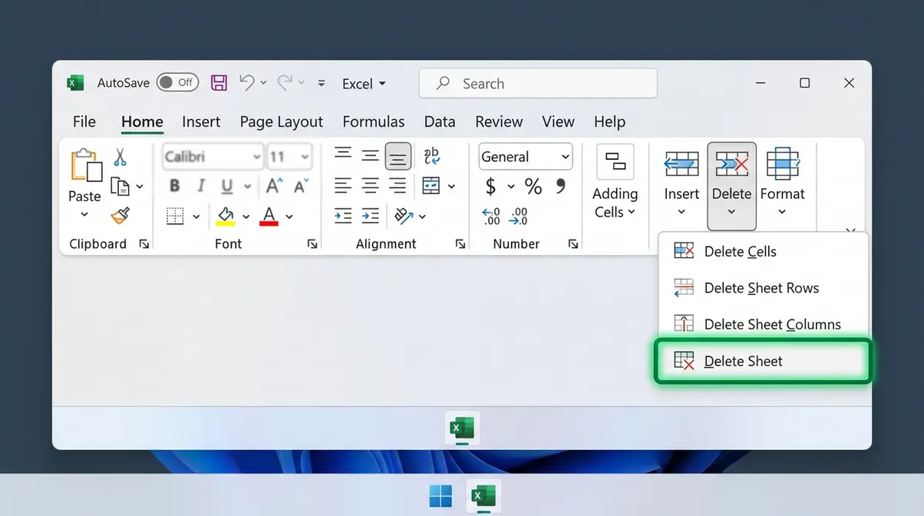Open Alignment settings dialog launcher
The image size is (924, 516).
460,244
